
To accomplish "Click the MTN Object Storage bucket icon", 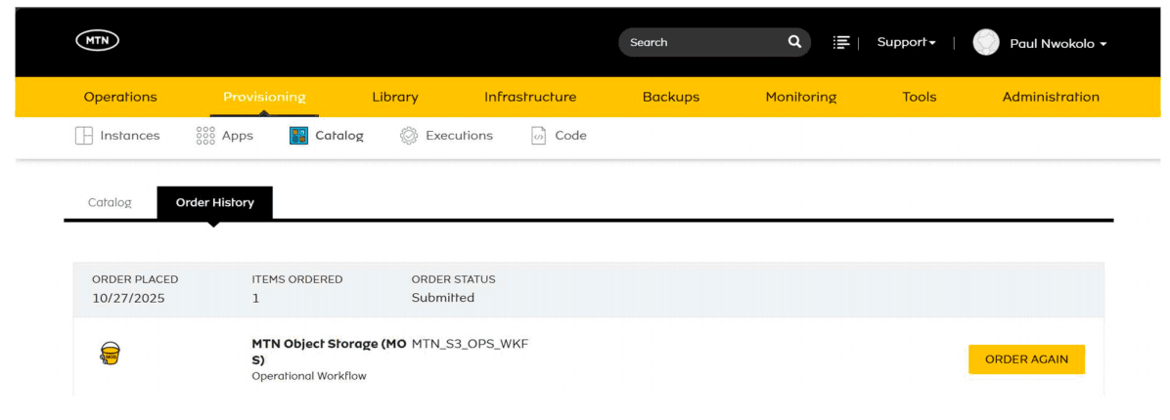I will [110, 353].
